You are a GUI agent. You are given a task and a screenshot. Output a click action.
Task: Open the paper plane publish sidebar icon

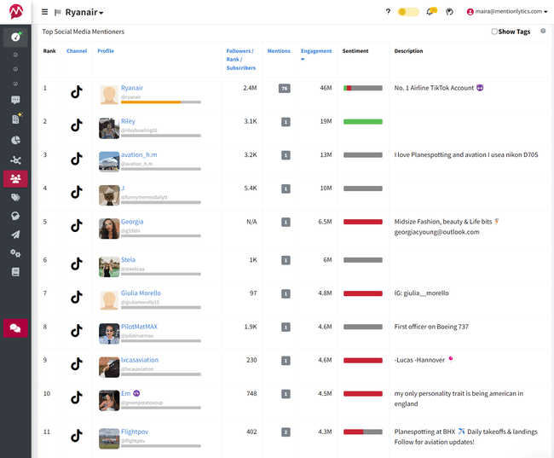15,235
